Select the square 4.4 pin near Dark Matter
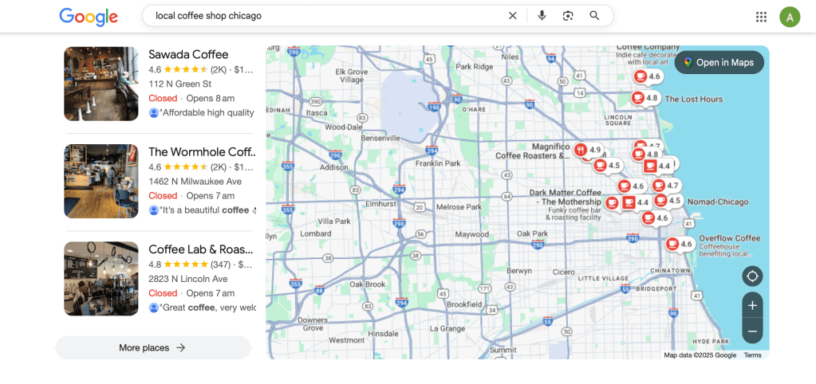This screenshot has width=816, height=384. click(x=636, y=202)
